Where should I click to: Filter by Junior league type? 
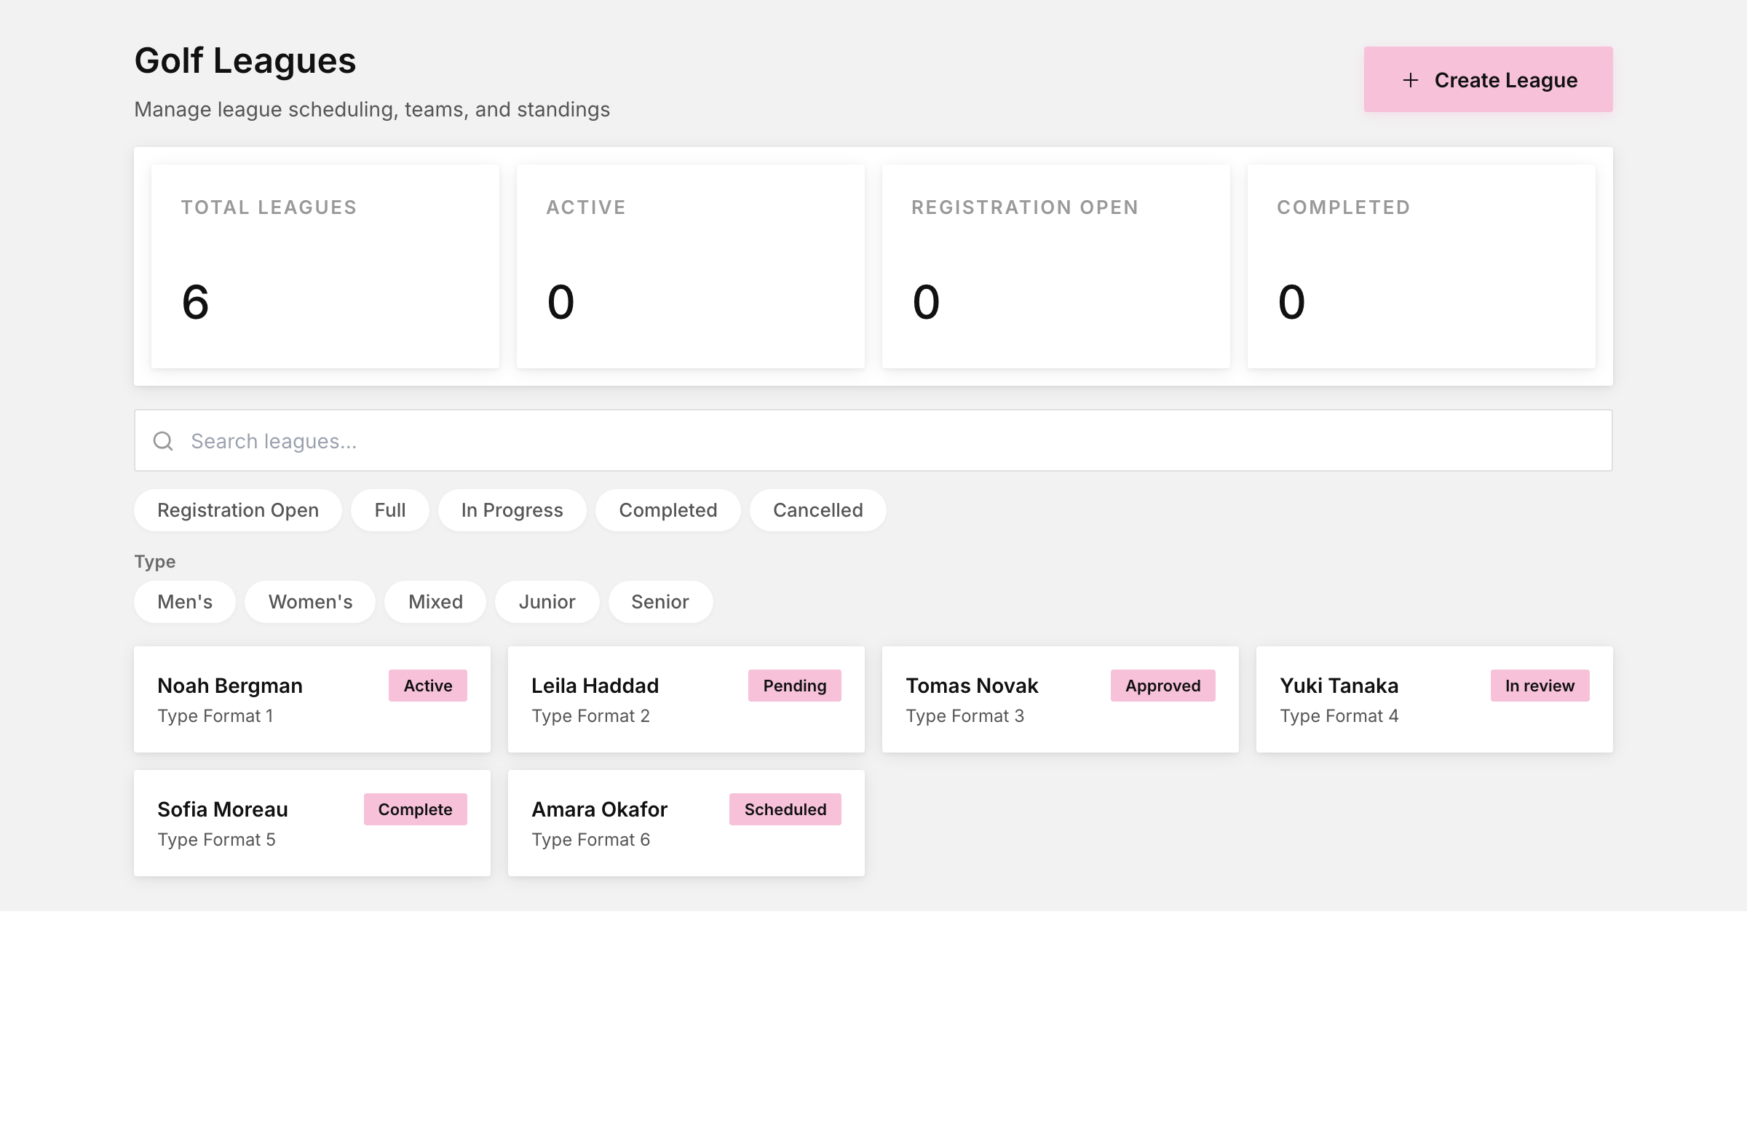pos(547,602)
